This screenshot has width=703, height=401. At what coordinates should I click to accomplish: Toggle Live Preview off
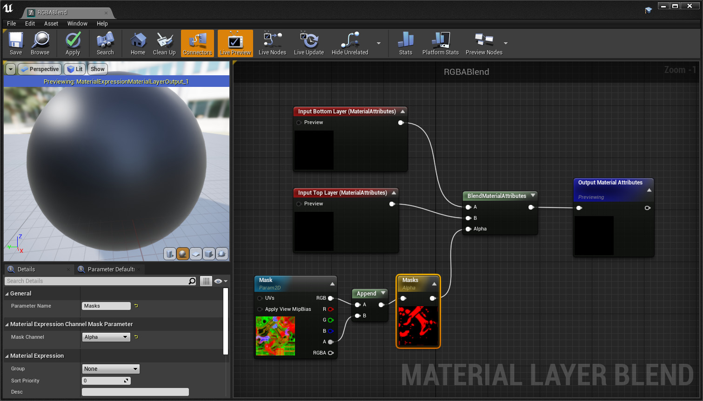(x=235, y=43)
